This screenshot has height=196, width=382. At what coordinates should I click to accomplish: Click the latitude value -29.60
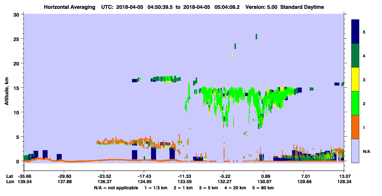pyautogui.click(x=64, y=176)
